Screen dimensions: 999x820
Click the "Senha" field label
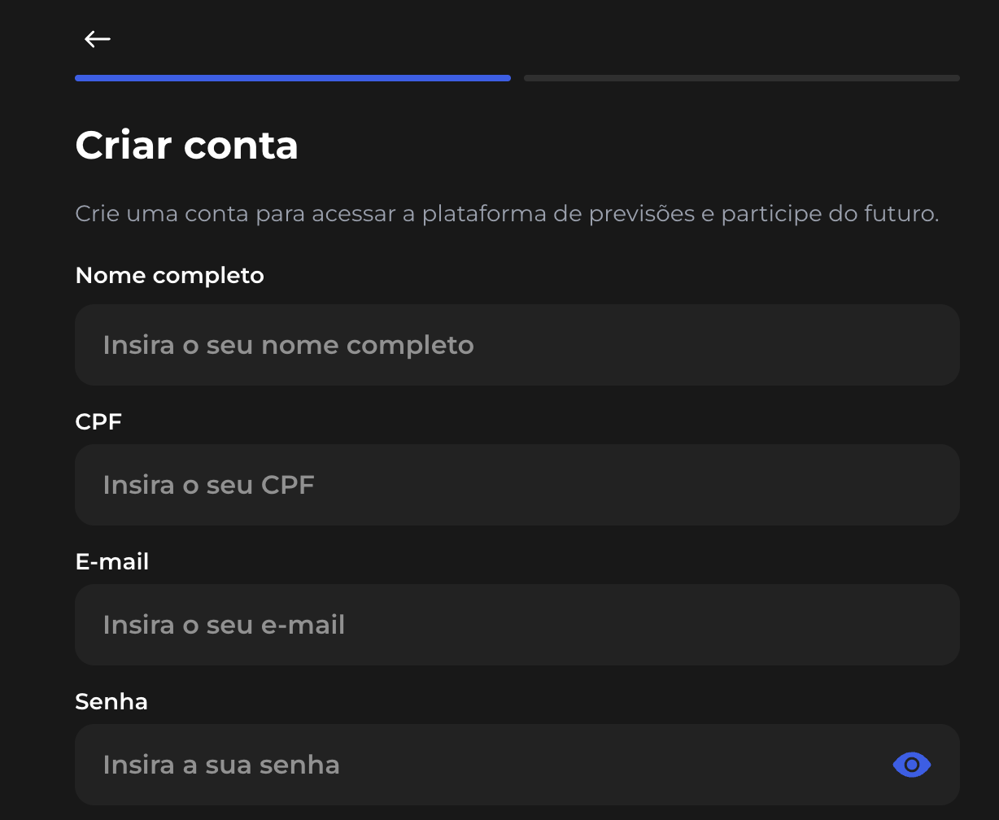click(111, 701)
